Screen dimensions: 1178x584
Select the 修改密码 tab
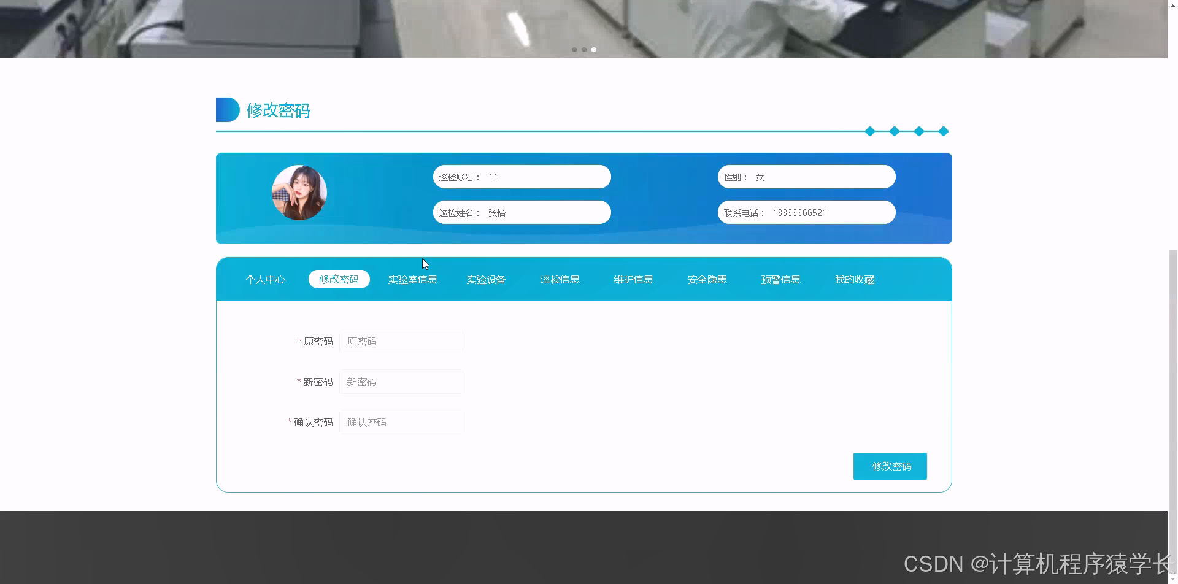coord(339,279)
